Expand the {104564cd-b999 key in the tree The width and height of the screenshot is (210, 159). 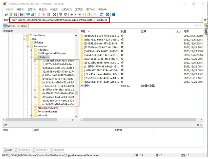tap(35, 61)
